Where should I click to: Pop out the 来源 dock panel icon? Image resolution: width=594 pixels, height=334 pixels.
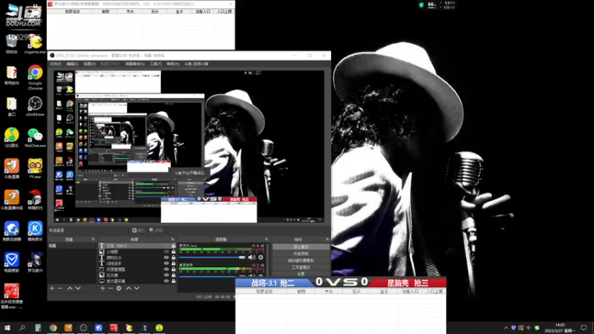(172, 239)
